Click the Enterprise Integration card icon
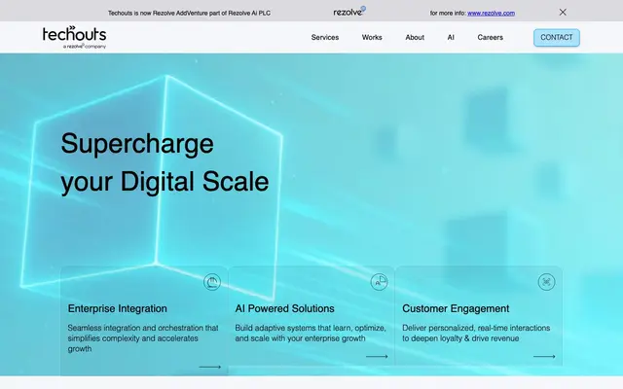This screenshot has width=623, height=389. pos(212,282)
